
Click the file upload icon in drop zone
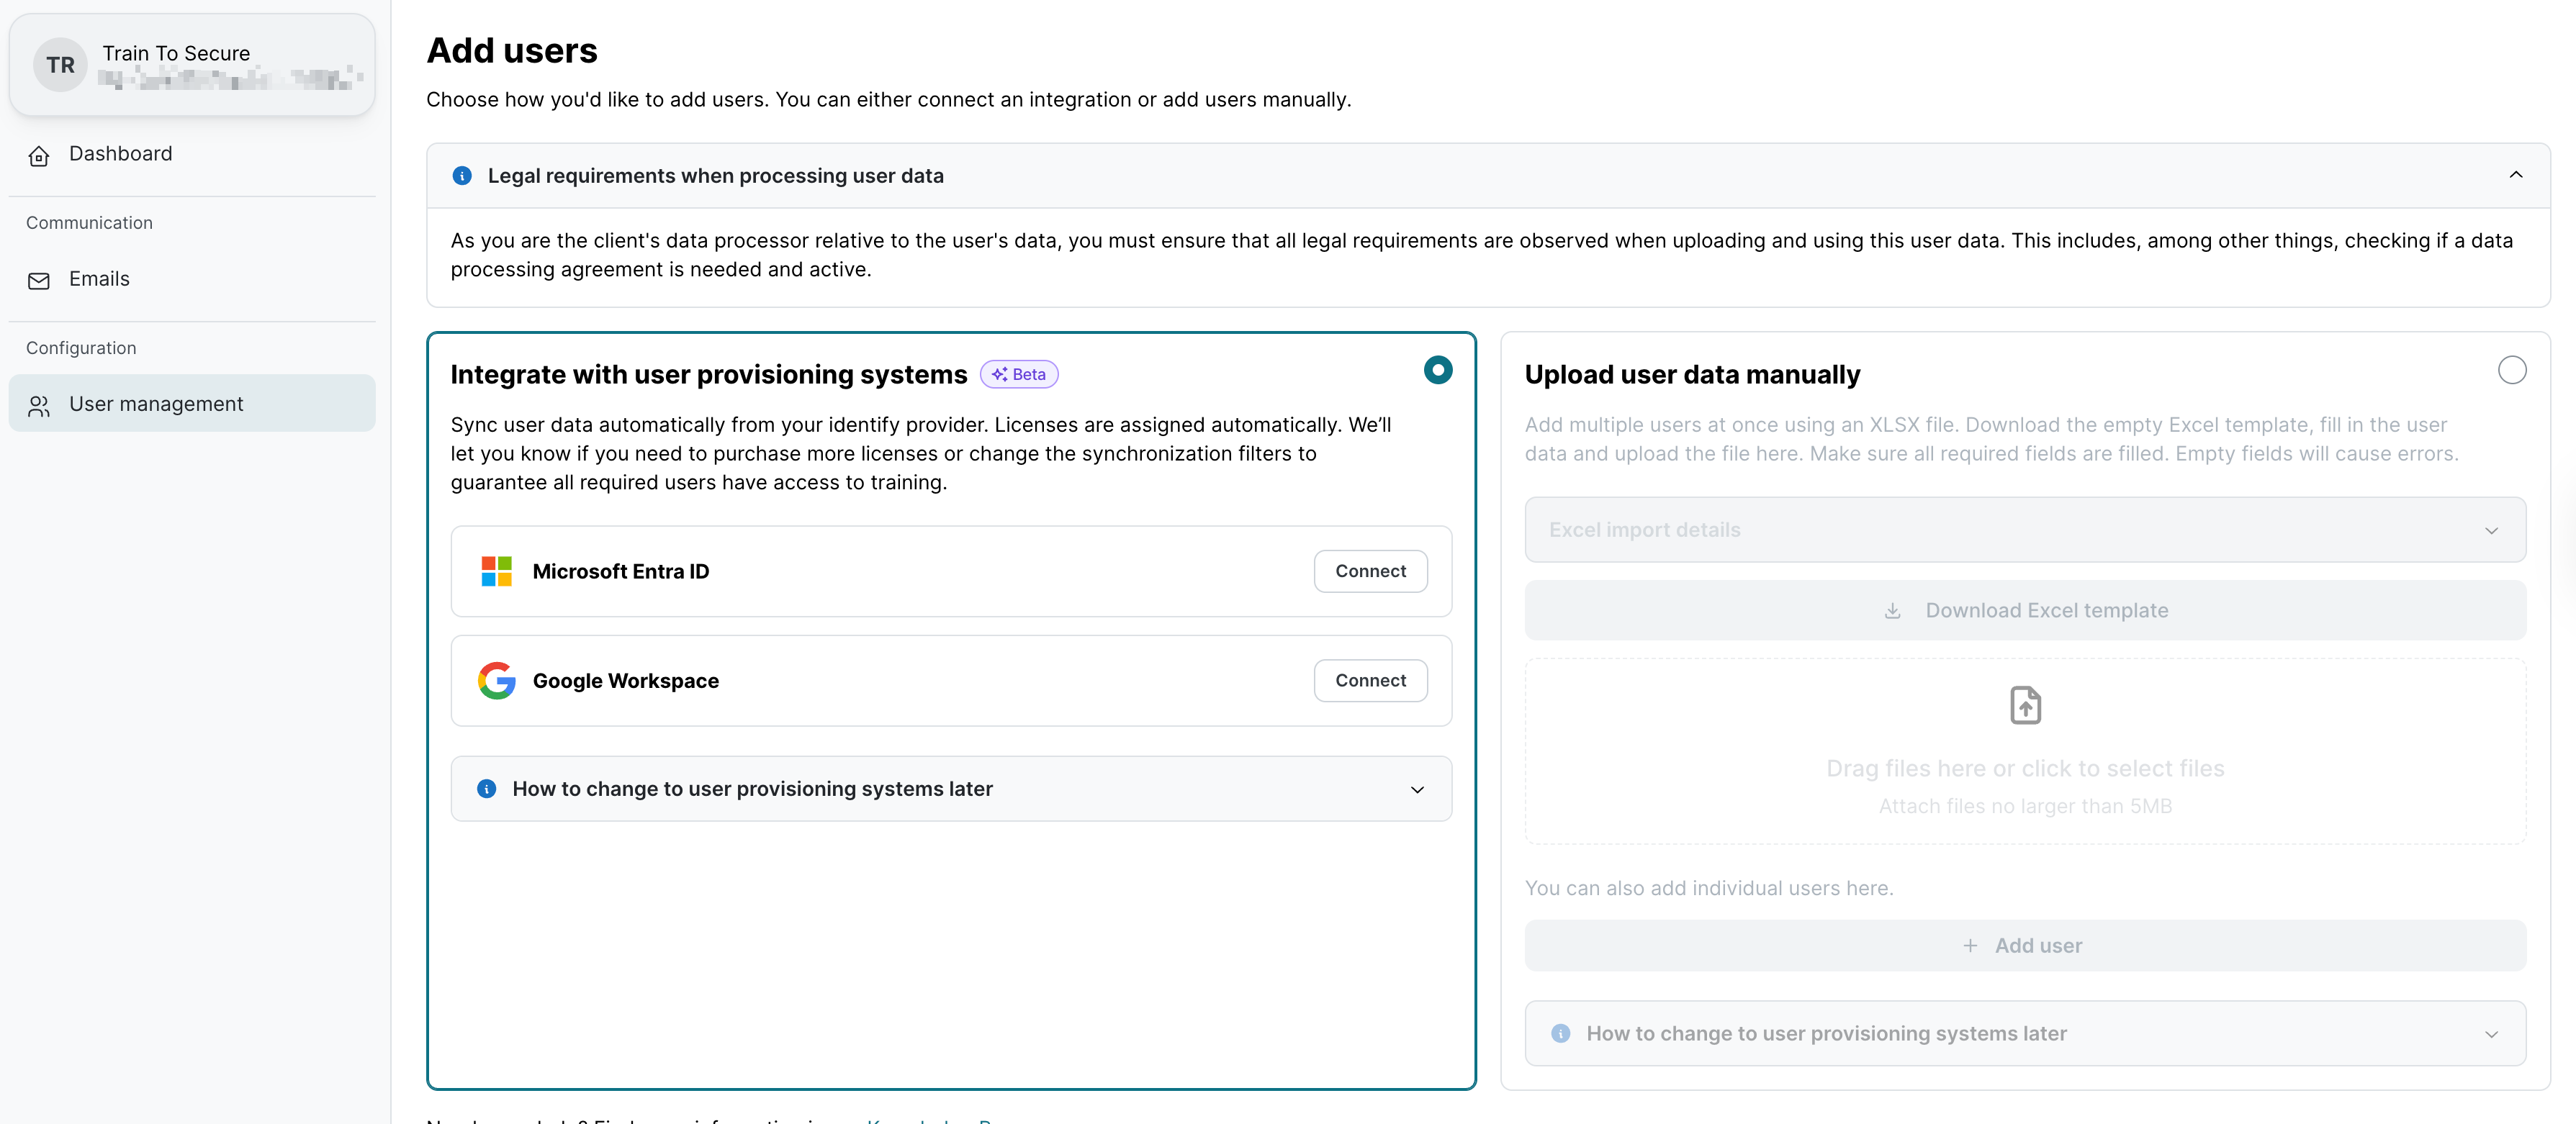click(2025, 705)
